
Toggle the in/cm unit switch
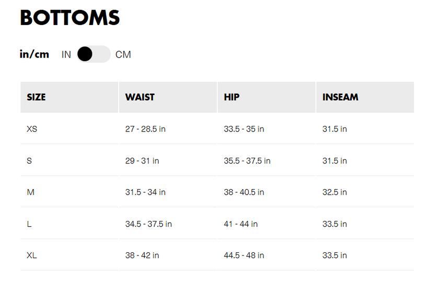pyautogui.click(x=94, y=54)
